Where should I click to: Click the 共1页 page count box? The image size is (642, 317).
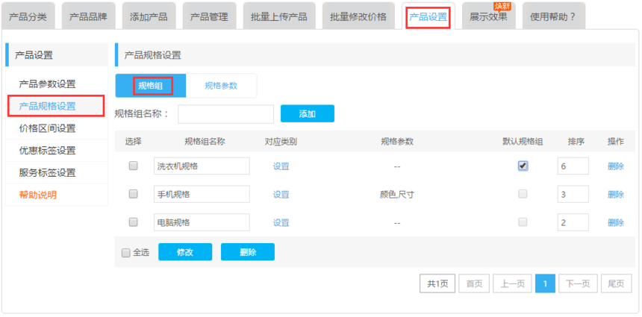coord(437,283)
